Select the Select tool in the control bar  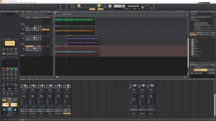(x=82, y=6)
